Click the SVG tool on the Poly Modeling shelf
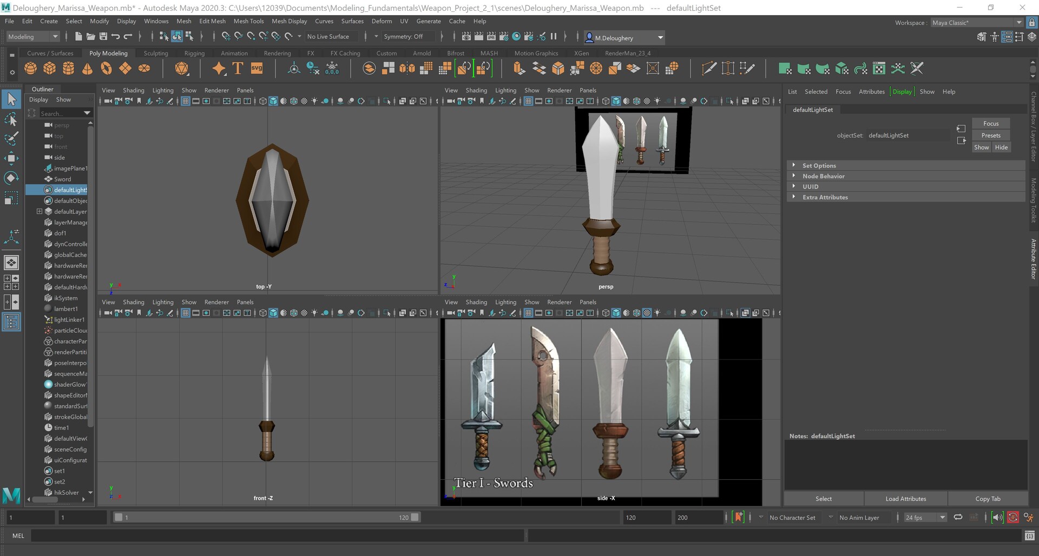The width and height of the screenshot is (1039, 556). click(x=256, y=68)
